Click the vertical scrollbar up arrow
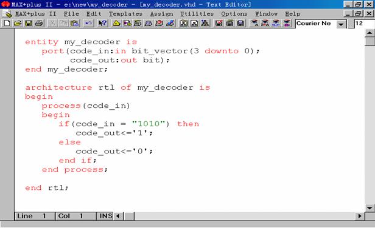The image size is (375, 228). pyautogui.click(x=370, y=33)
